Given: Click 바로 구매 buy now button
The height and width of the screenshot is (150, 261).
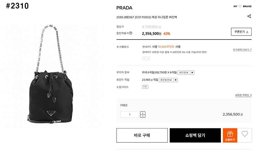Looking at the screenshot, I should (x=142, y=135).
